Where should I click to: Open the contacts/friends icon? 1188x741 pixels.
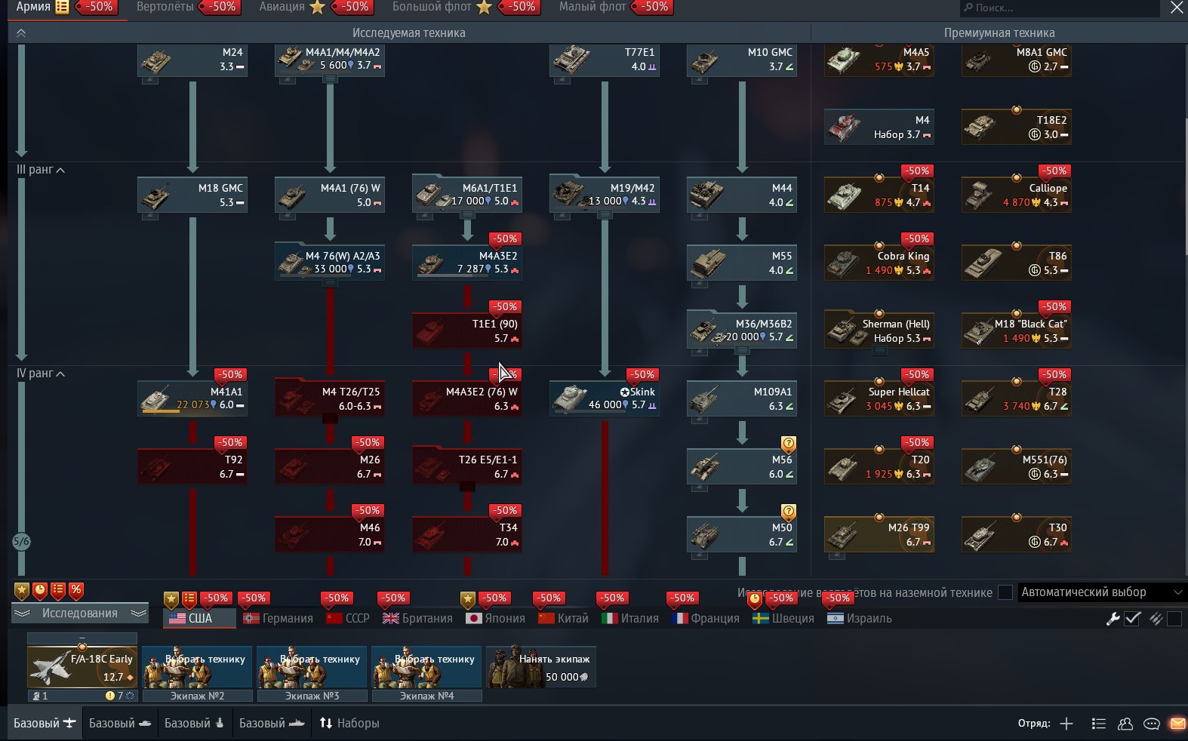pos(1125,724)
